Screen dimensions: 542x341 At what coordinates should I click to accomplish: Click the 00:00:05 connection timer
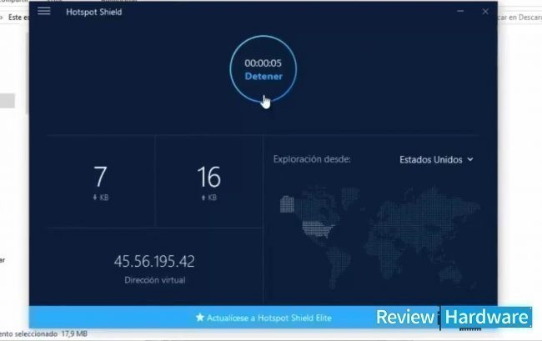pos(263,63)
